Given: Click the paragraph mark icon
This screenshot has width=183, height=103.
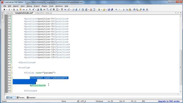Looking at the screenshot, I should click(x=30, y=9).
